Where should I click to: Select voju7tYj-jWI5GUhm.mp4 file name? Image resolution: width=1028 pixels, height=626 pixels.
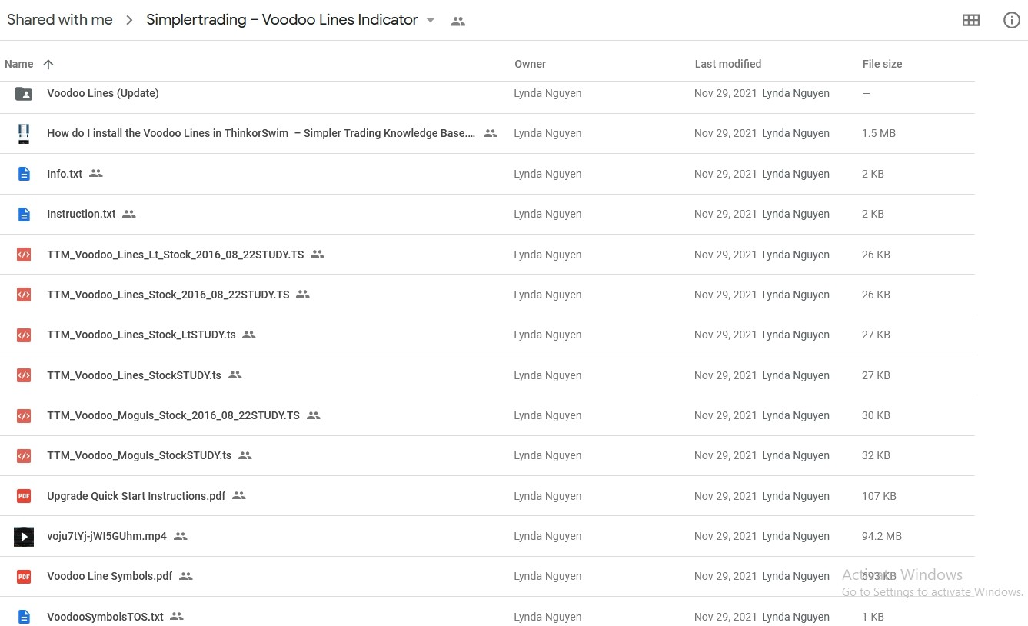pyautogui.click(x=107, y=536)
